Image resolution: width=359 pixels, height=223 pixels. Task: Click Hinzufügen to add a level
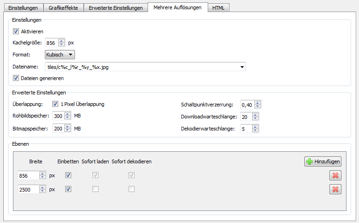pos(323,161)
